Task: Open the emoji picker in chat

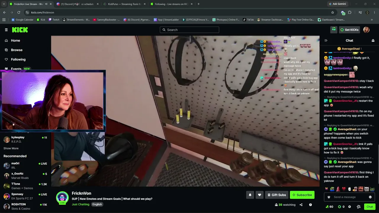Action: [x=370, y=197]
